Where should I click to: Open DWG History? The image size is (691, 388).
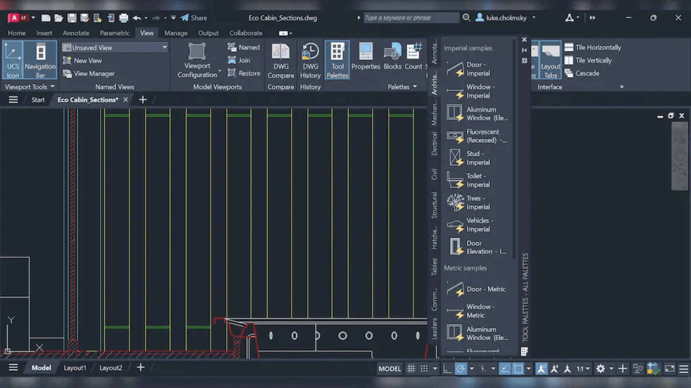coord(310,60)
